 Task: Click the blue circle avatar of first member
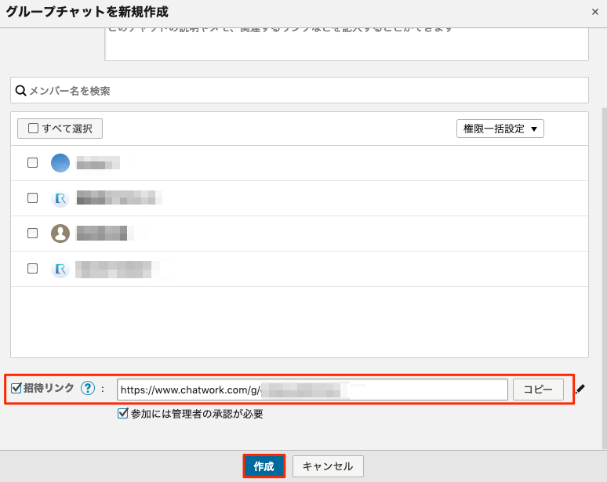(60, 163)
